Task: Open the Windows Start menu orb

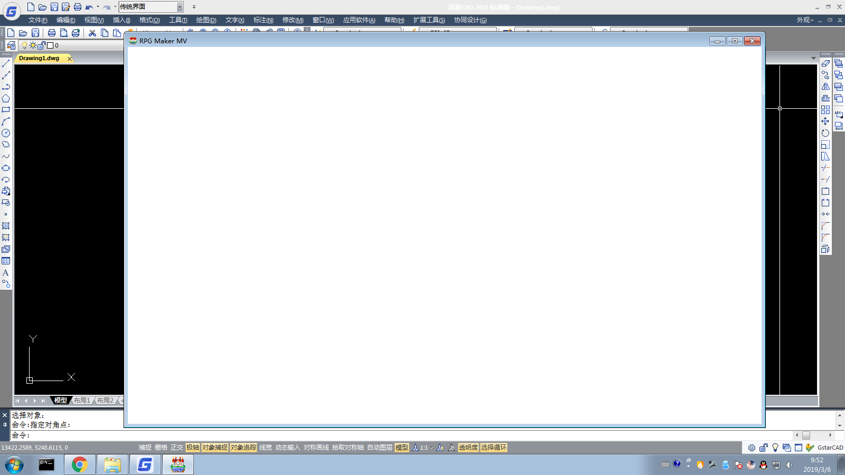Action: 14,464
